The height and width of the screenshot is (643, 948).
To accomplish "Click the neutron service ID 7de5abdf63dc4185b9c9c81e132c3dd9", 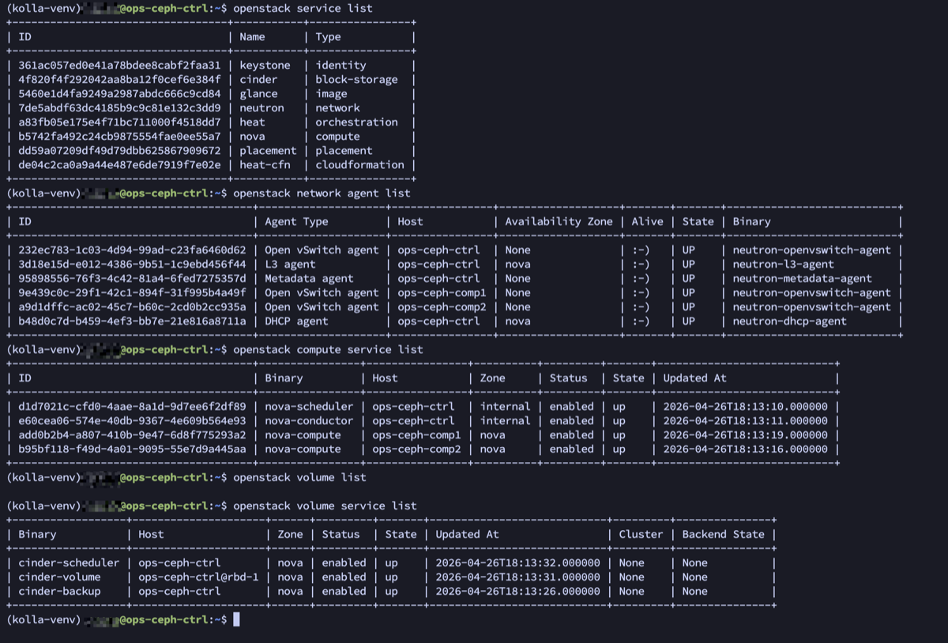I will [x=119, y=108].
